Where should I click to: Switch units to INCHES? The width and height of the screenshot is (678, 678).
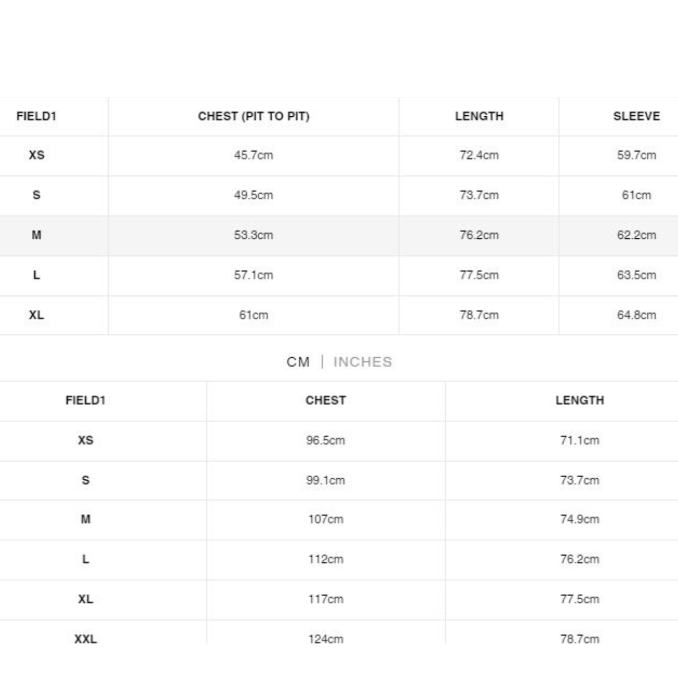pos(362,362)
